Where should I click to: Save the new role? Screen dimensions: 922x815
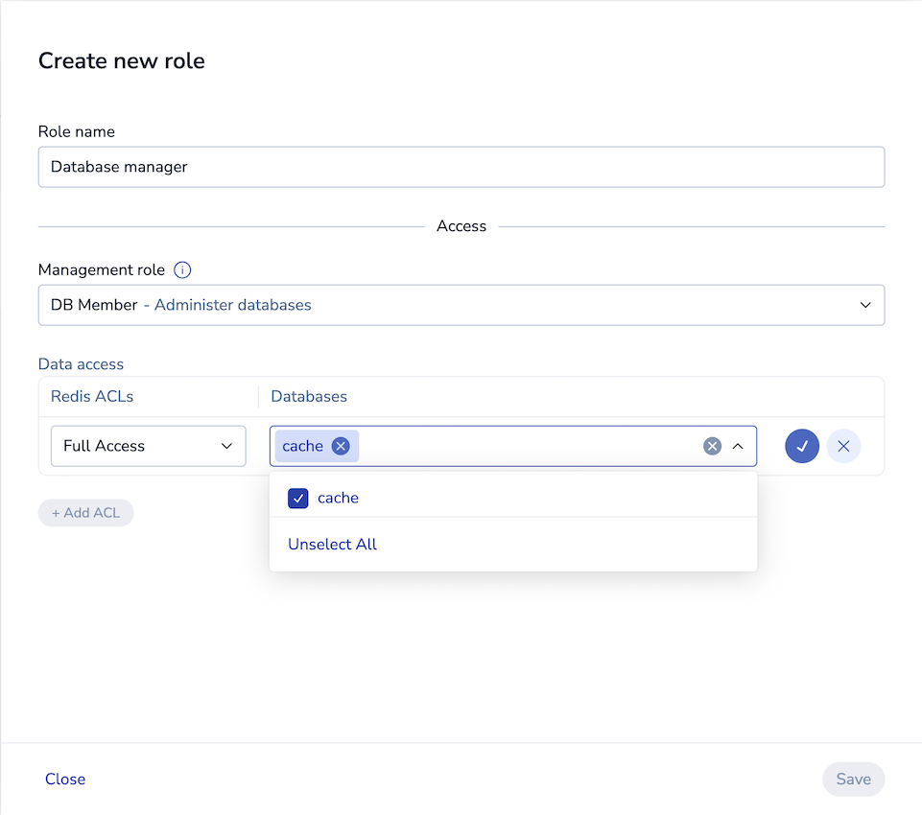click(853, 779)
